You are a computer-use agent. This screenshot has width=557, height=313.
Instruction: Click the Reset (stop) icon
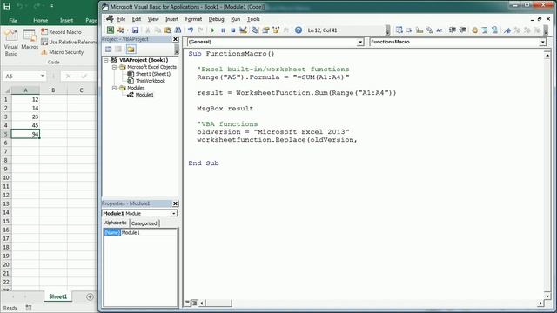tap(232, 30)
